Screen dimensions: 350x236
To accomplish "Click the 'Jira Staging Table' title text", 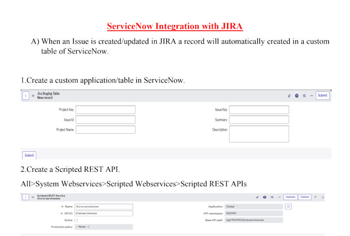I will tap(48, 94).
